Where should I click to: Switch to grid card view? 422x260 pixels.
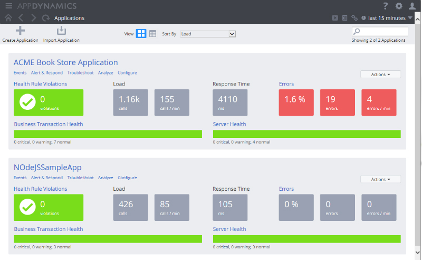pyautogui.click(x=141, y=34)
